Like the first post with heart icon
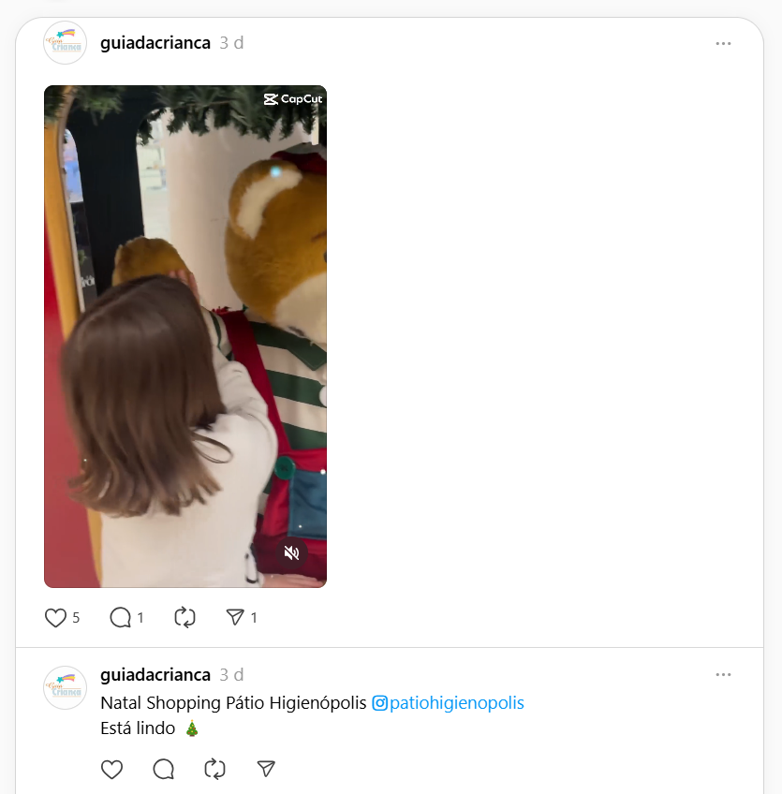 click(55, 618)
